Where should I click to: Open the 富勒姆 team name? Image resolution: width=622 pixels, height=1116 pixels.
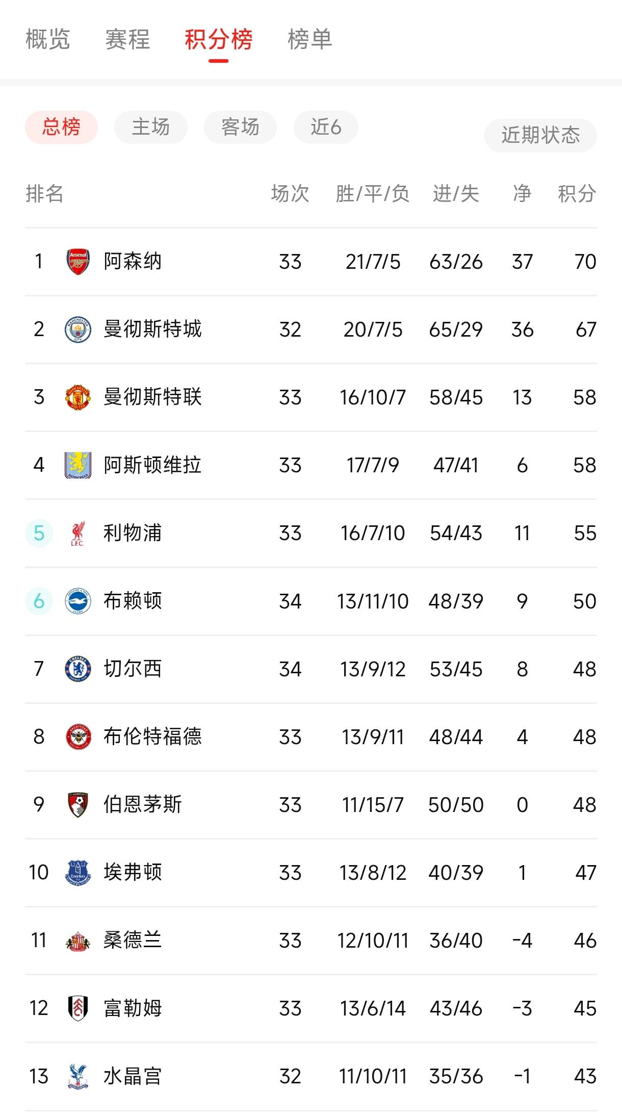pos(133,1008)
